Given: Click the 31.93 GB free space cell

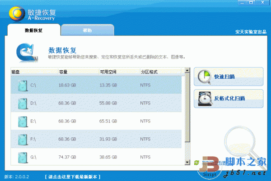Looking at the screenshot, I should coord(108,139).
